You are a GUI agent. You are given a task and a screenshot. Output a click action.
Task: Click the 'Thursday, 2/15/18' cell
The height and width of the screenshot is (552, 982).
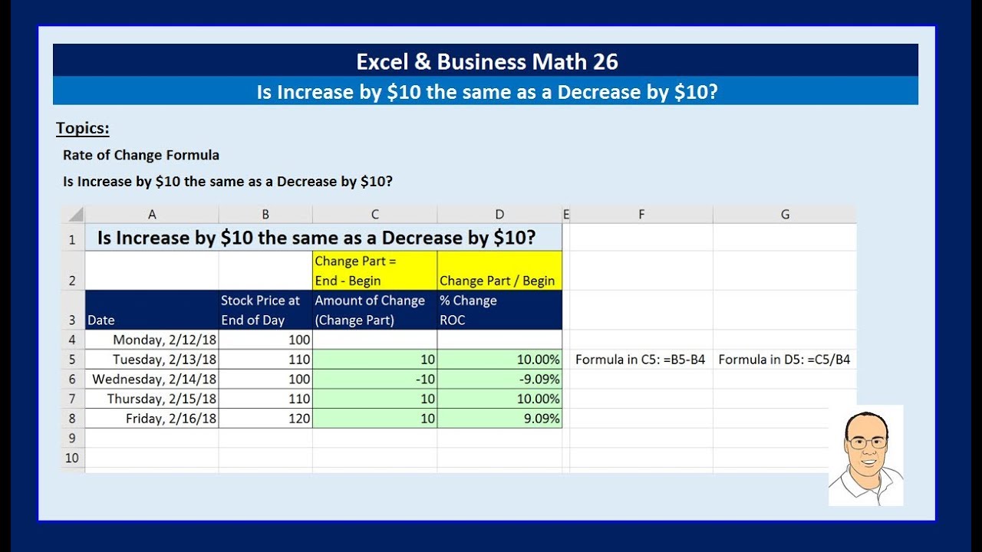(152, 399)
